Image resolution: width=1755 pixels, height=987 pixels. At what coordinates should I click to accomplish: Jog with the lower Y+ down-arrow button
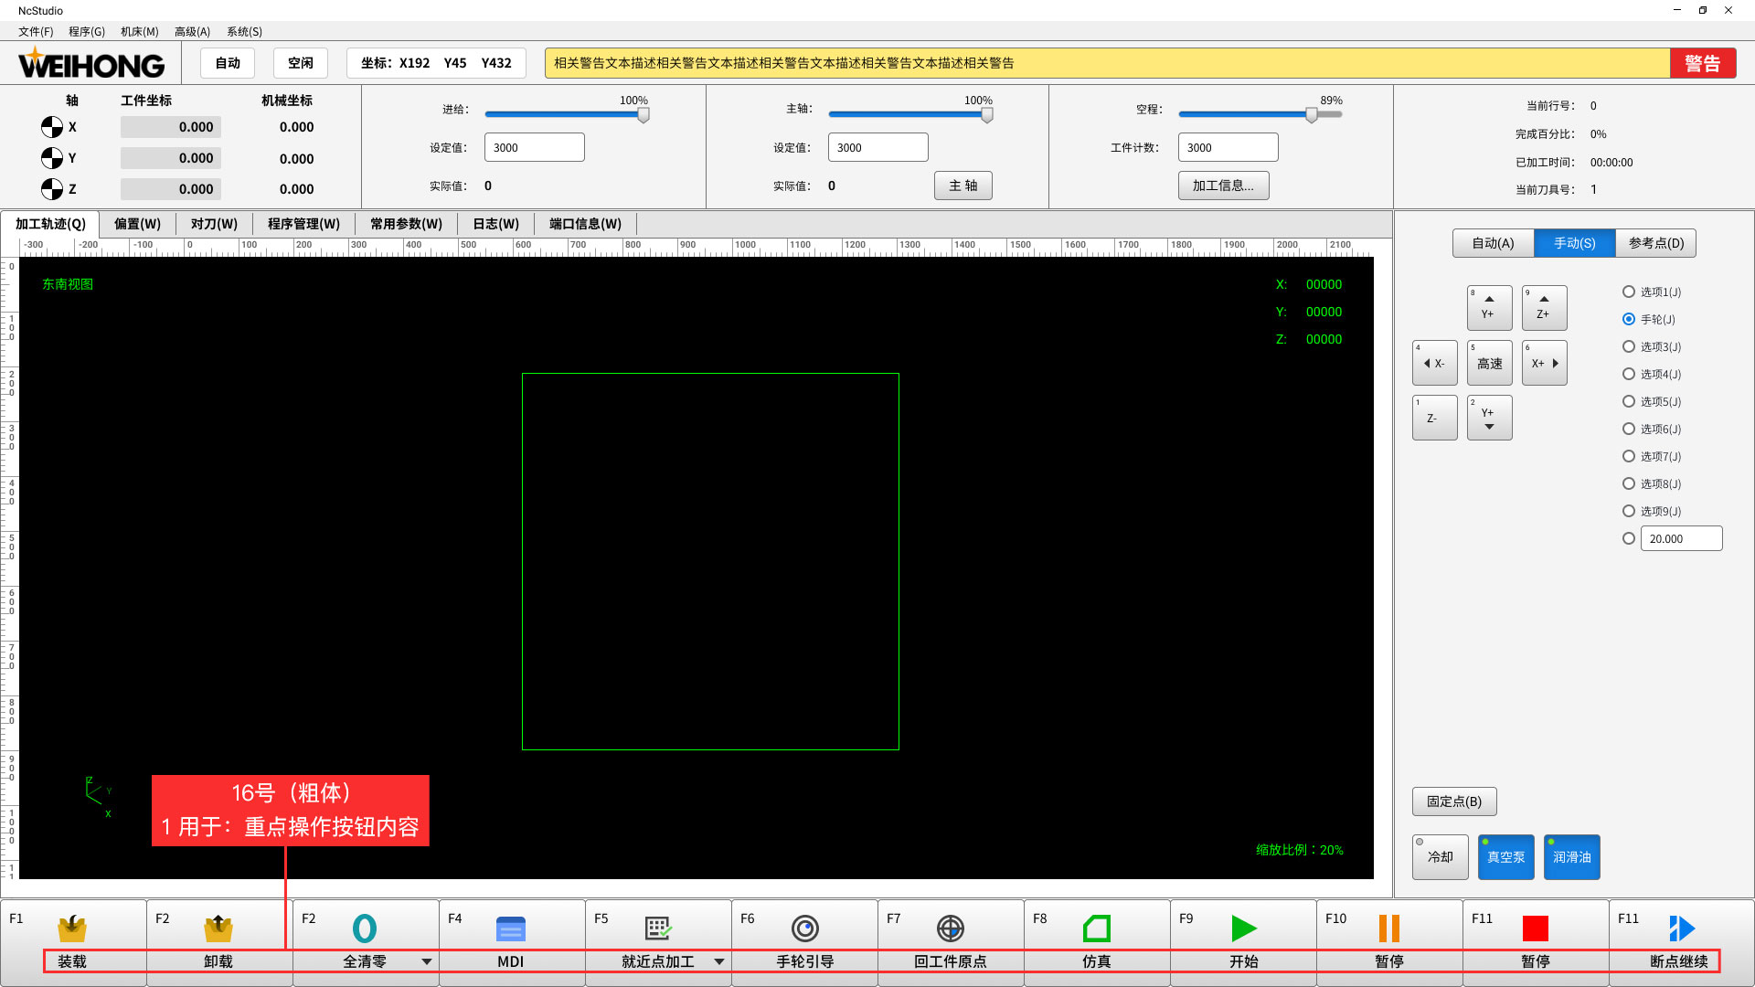1489,418
